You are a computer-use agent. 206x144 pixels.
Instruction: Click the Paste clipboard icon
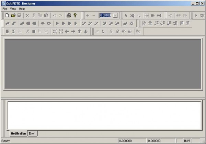46,15
